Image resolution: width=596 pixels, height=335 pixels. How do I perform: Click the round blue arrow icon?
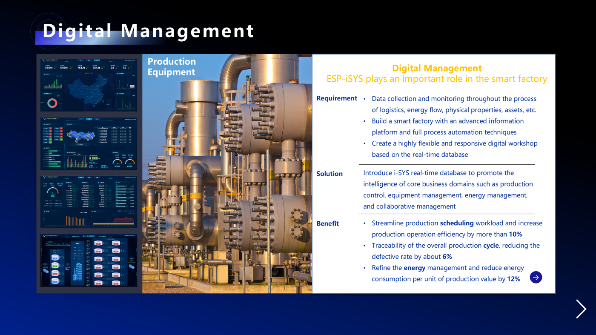[x=536, y=278]
